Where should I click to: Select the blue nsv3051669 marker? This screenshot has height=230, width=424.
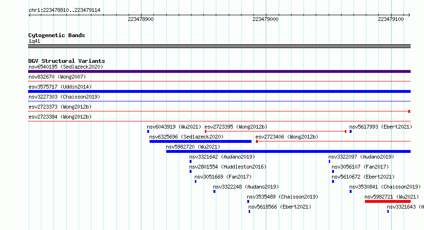[x=195, y=181]
